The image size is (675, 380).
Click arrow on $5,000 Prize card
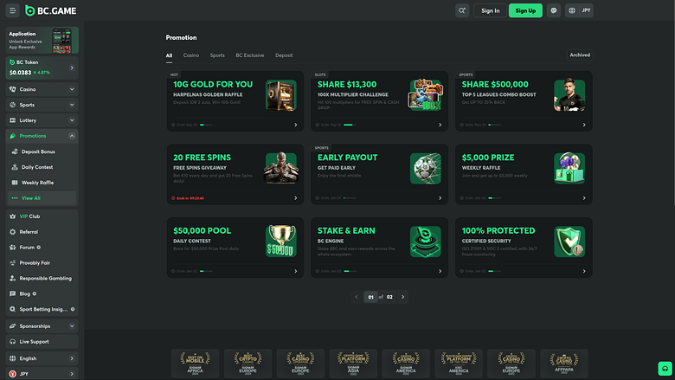click(584, 198)
